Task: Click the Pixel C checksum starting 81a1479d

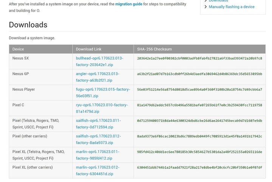Action: click(x=199, y=105)
